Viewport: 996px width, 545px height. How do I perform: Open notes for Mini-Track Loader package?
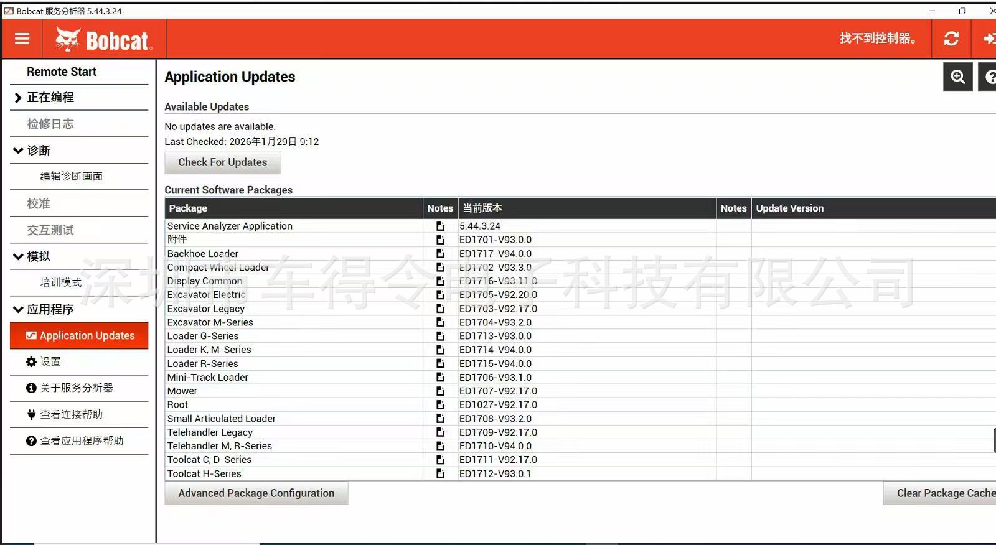440,377
